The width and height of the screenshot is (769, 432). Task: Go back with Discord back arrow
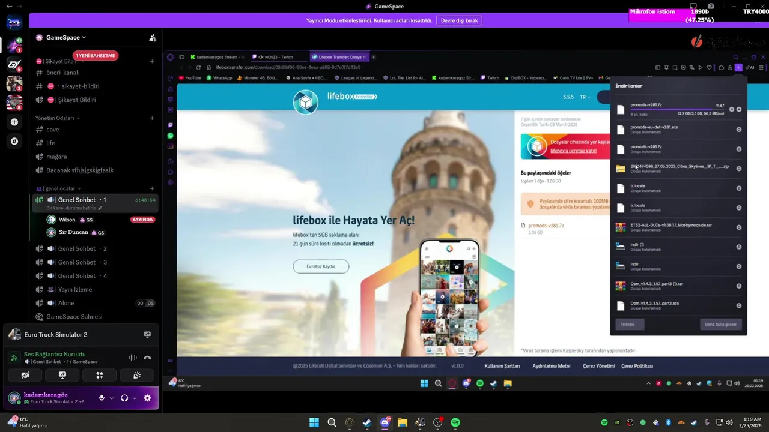pos(9,6)
